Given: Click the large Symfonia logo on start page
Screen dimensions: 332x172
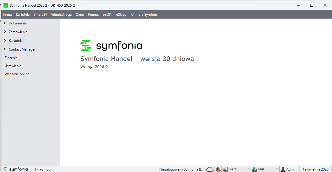Looking at the screenshot, I should pos(111,46).
